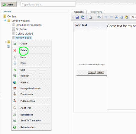The image size is (136, 134).
Task: Expand the collapsed folder below My new page
Action: [5, 42]
